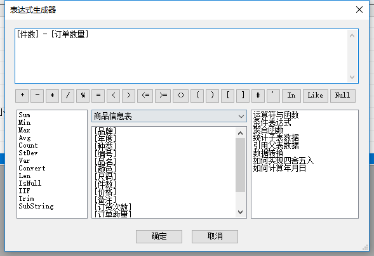Click the multiply asterisk operator button

coord(53,96)
